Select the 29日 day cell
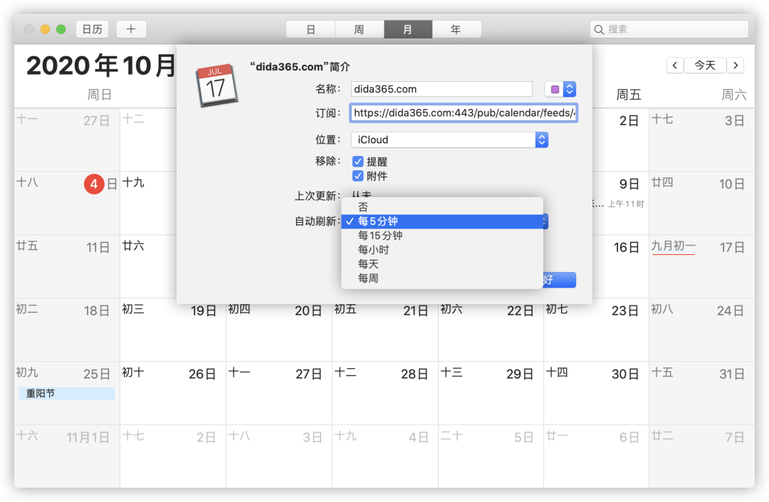Viewport: 769px width, 502px height. (491, 393)
